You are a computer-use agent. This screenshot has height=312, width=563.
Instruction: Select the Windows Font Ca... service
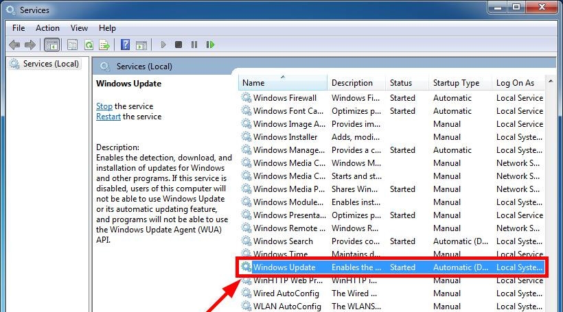click(x=288, y=111)
